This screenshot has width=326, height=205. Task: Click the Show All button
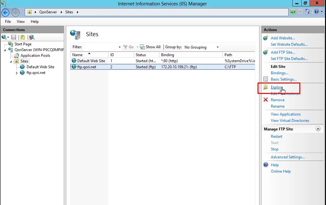pos(150,47)
